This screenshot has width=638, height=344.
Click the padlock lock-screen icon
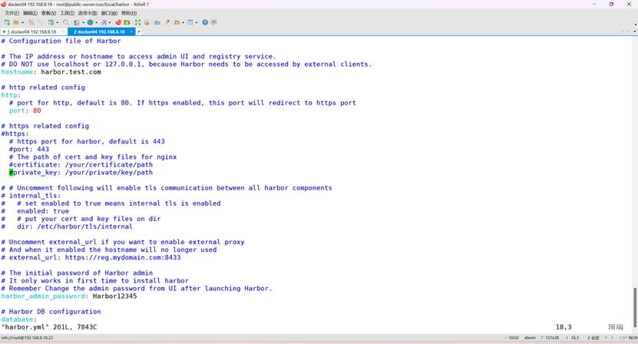147,22
